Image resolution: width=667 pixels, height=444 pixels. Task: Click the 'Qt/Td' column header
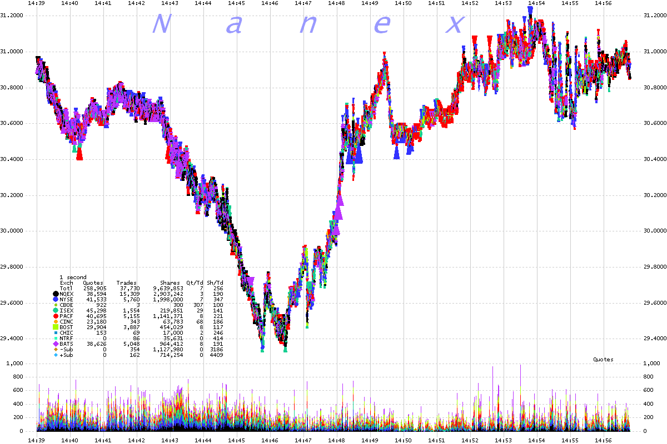click(x=195, y=283)
